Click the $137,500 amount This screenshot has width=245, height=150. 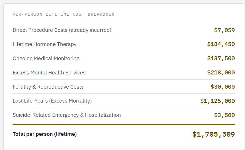(x=221, y=59)
